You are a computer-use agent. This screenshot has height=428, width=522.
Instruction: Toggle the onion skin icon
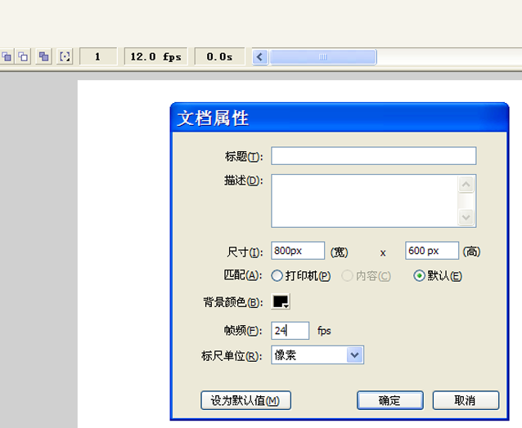click(x=7, y=56)
